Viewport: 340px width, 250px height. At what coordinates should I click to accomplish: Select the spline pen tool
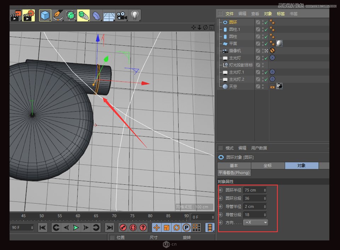[x=58, y=15]
